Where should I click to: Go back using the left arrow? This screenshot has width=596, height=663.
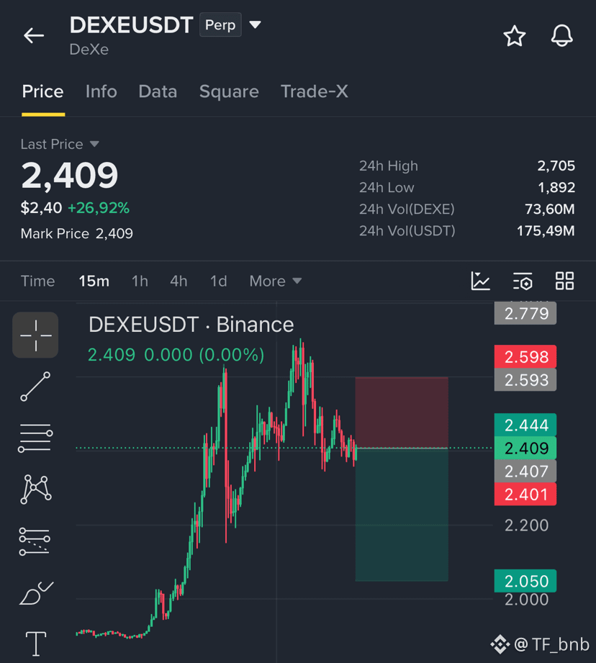click(x=34, y=35)
